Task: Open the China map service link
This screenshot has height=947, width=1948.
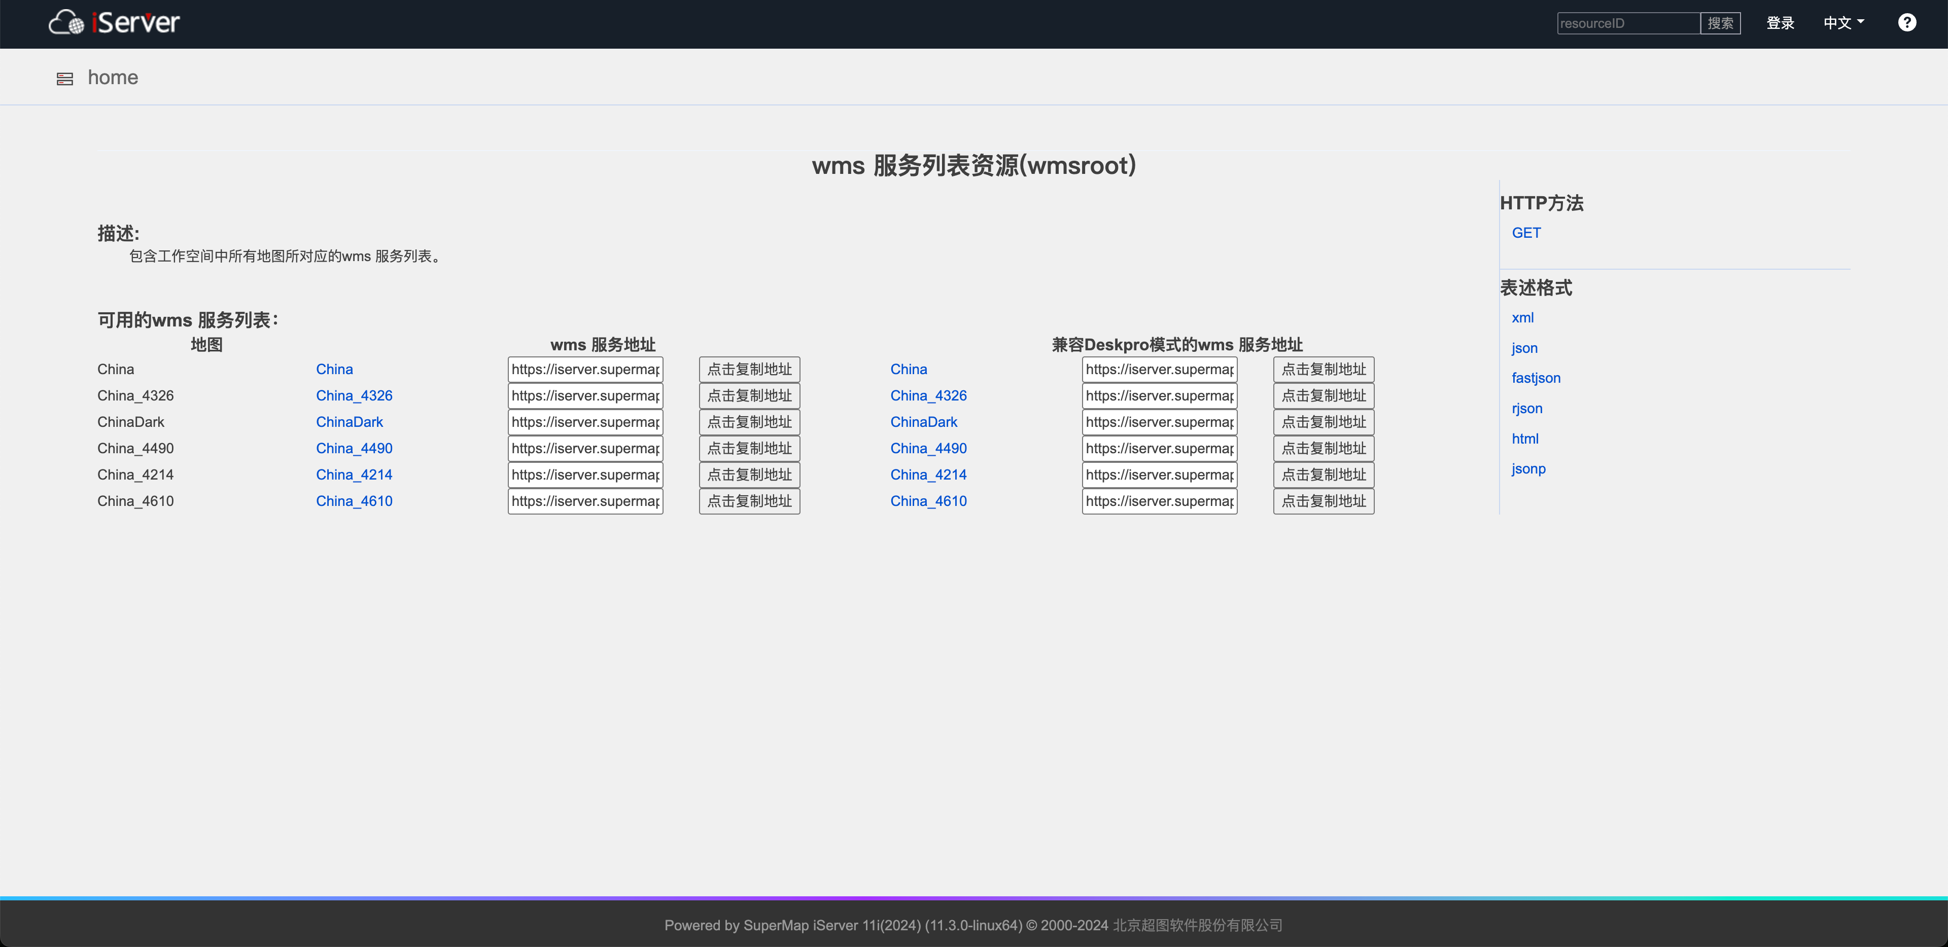Action: pos(334,369)
